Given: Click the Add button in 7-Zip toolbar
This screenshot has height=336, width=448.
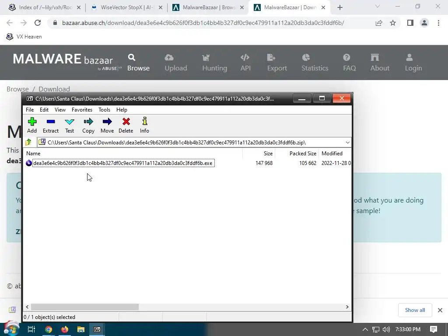Looking at the screenshot, I should [x=32, y=125].
